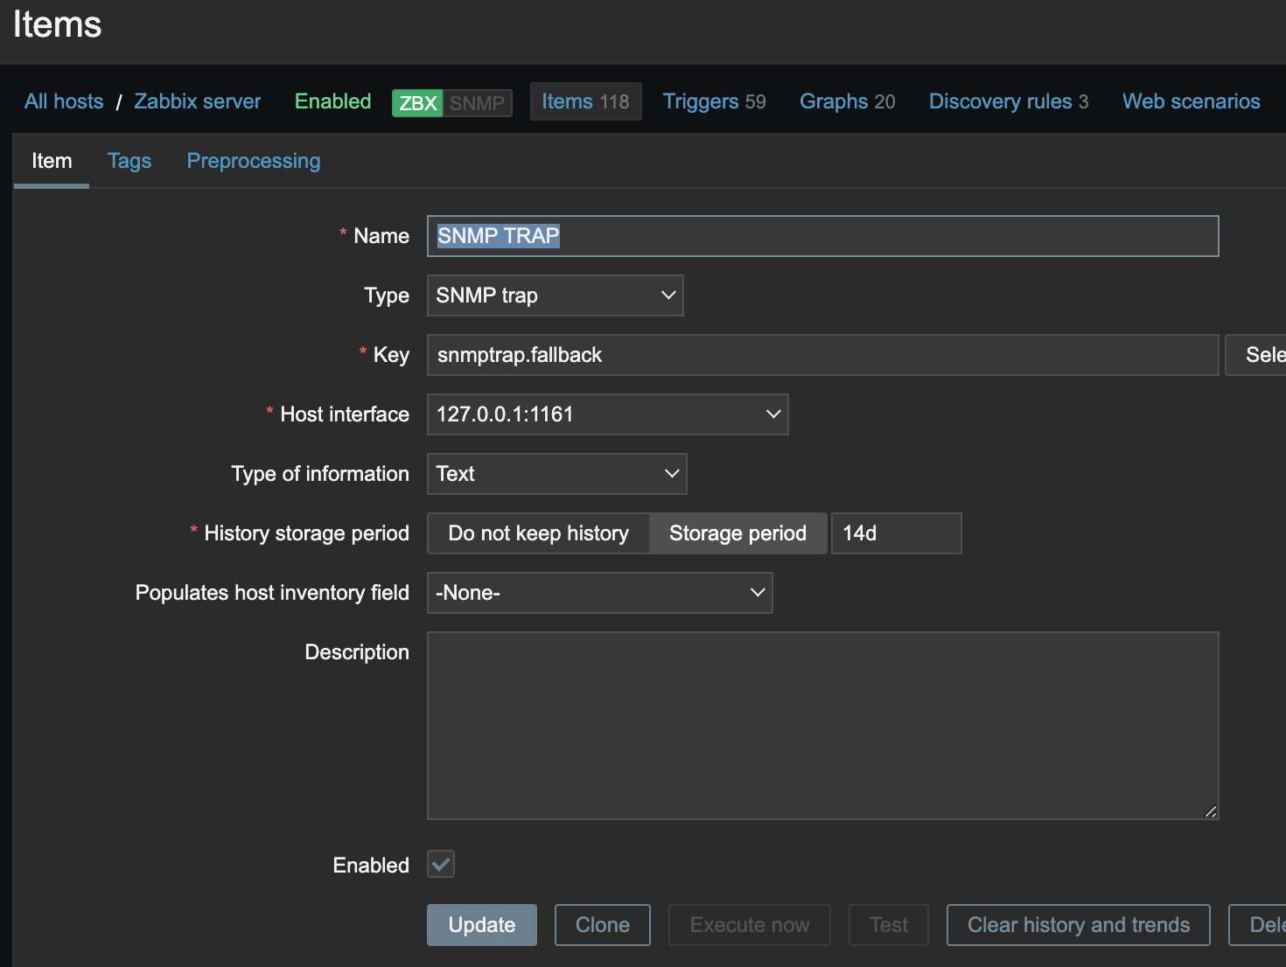Screen dimensions: 1286x967
Task: Uncheck the Enabled checkbox
Action: point(441,865)
